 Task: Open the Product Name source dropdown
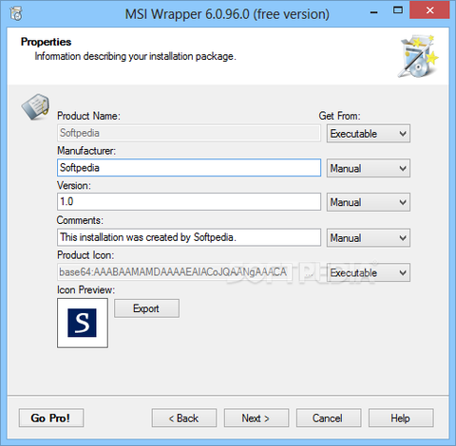click(x=369, y=134)
